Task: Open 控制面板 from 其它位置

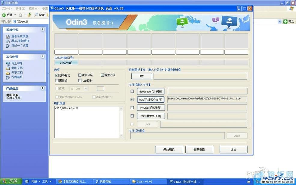Action: (17, 77)
